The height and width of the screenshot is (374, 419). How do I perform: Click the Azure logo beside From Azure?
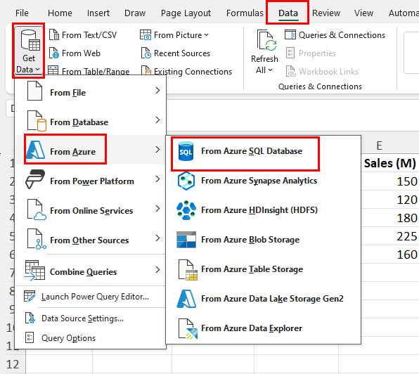(x=36, y=150)
